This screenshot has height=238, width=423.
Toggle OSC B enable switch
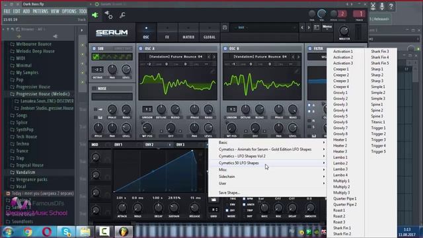pyautogui.click(x=225, y=48)
